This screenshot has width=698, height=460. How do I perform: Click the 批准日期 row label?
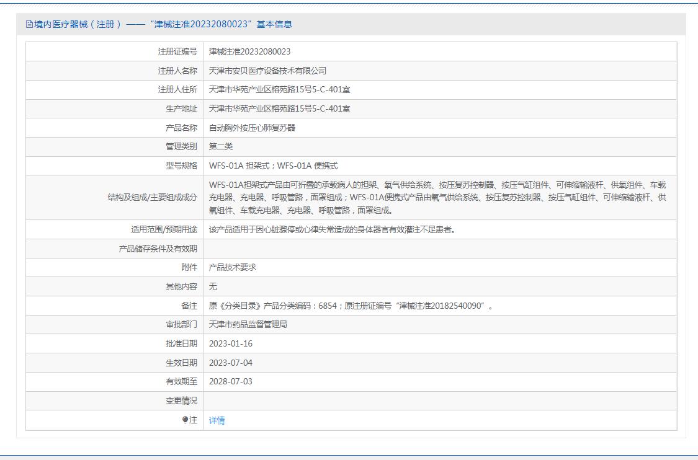click(x=181, y=343)
